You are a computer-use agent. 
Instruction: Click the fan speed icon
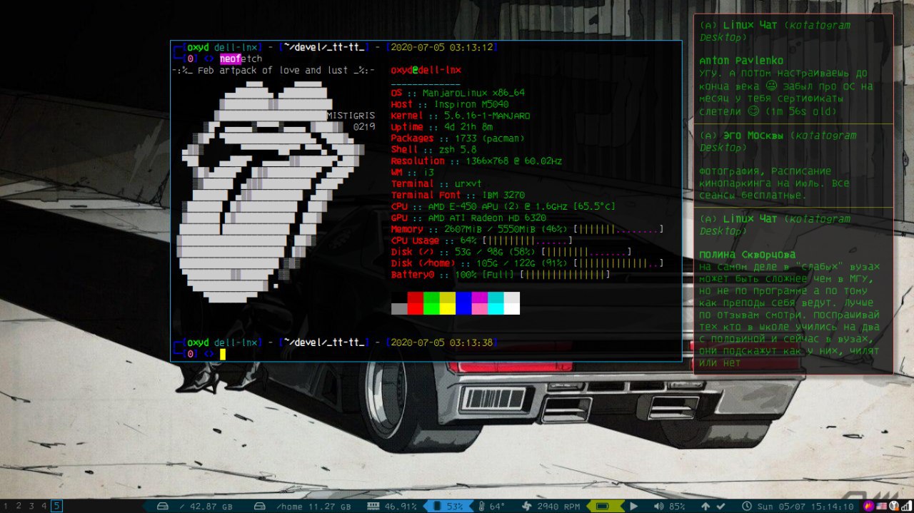click(527, 506)
